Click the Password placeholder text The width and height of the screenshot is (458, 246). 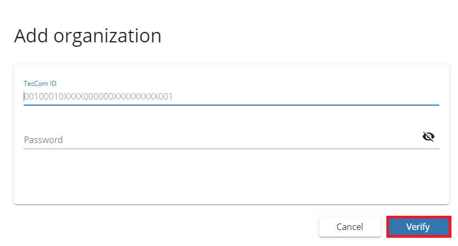click(x=43, y=140)
